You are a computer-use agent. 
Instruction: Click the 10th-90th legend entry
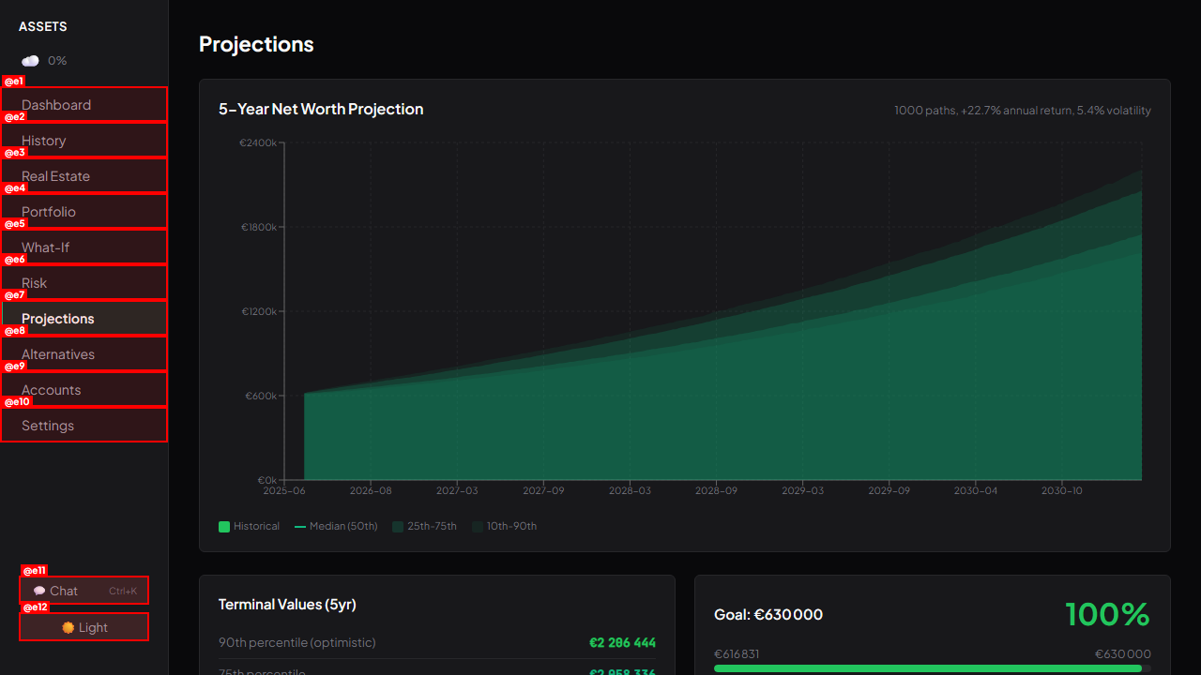(505, 527)
